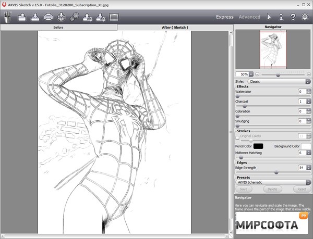The width and height of the screenshot is (313, 239).
Task: Run processing with the play arrow
Action: click(x=269, y=17)
